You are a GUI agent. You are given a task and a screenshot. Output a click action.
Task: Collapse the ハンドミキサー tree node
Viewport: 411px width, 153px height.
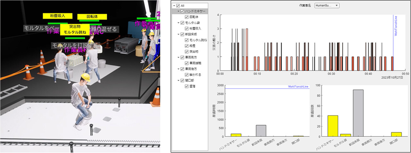[x=178, y=12]
